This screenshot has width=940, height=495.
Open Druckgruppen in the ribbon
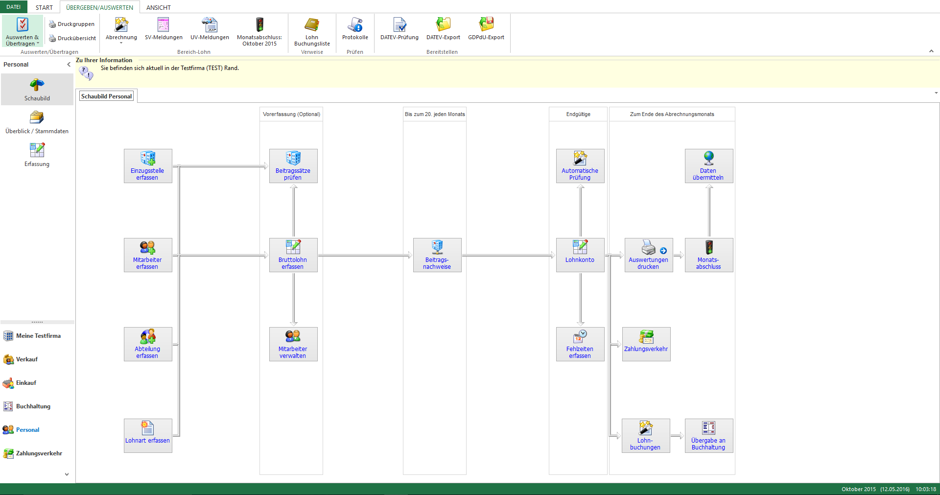[x=72, y=24]
